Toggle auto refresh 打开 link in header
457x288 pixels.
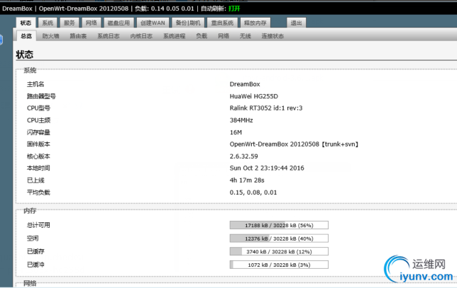coord(234,8)
